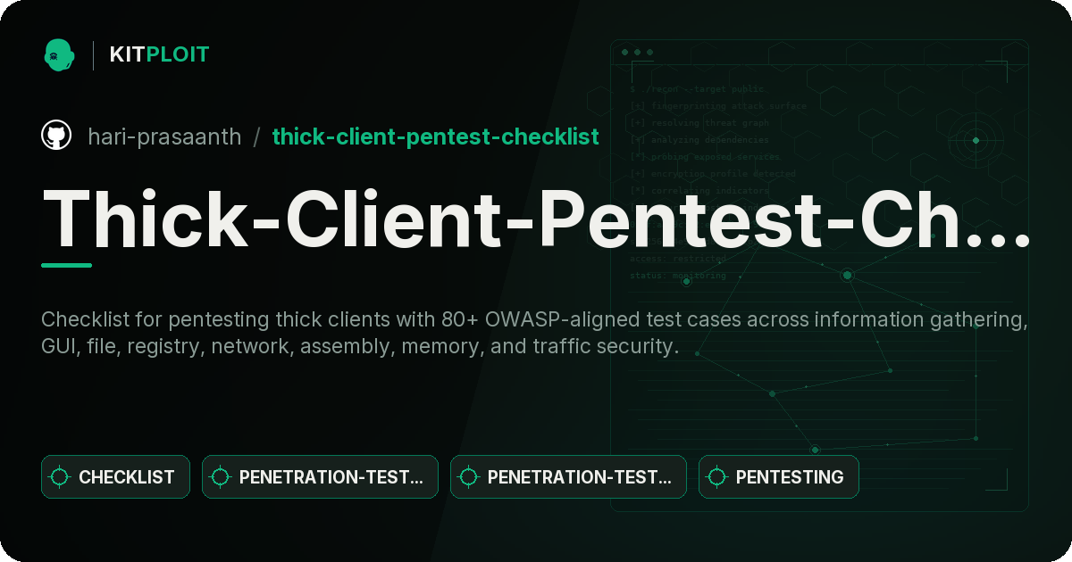Viewport: 1072px width, 562px height.
Task: Click the KITPLOIT brand name
Action: coord(159,54)
